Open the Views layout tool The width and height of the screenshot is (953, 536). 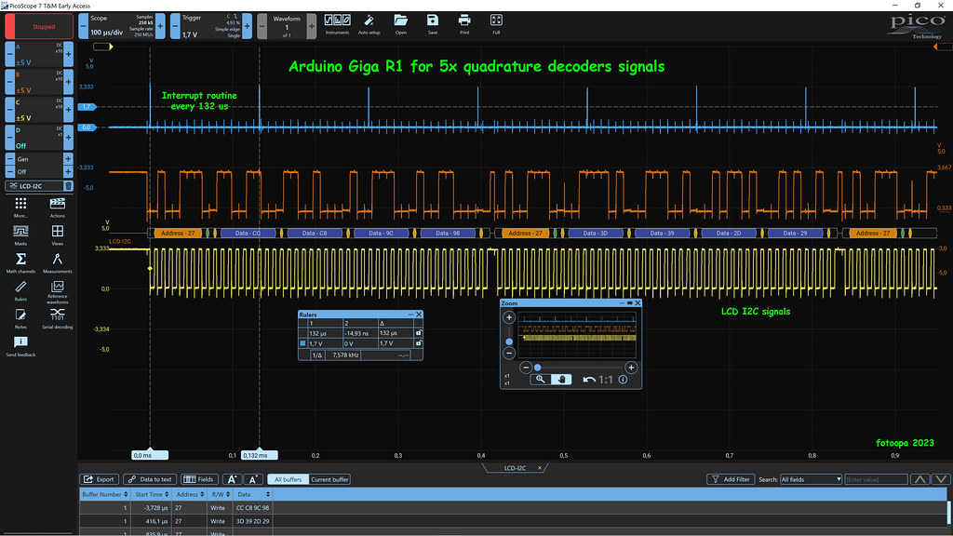pyautogui.click(x=57, y=235)
